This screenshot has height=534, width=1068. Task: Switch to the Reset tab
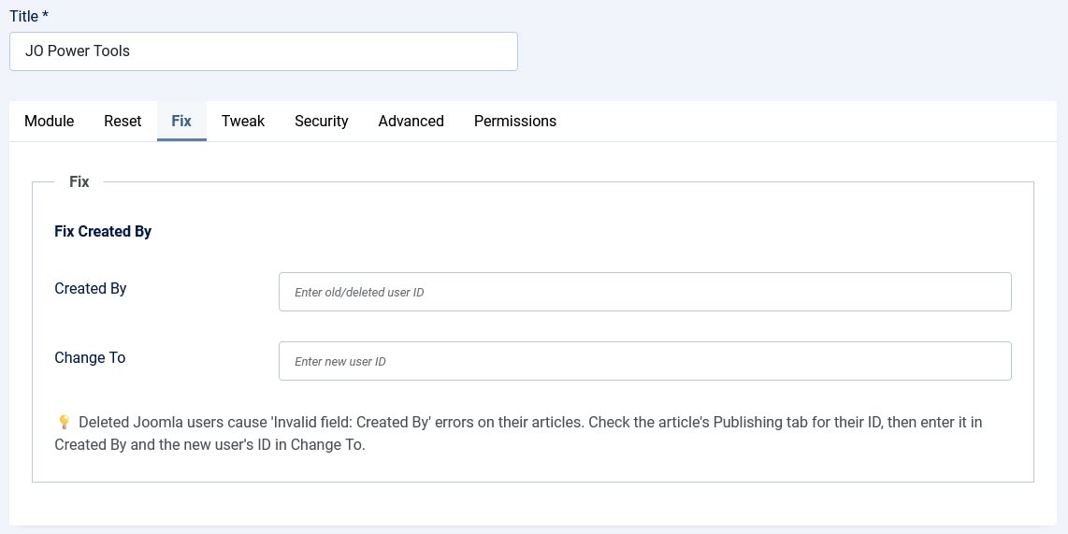click(x=123, y=122)
